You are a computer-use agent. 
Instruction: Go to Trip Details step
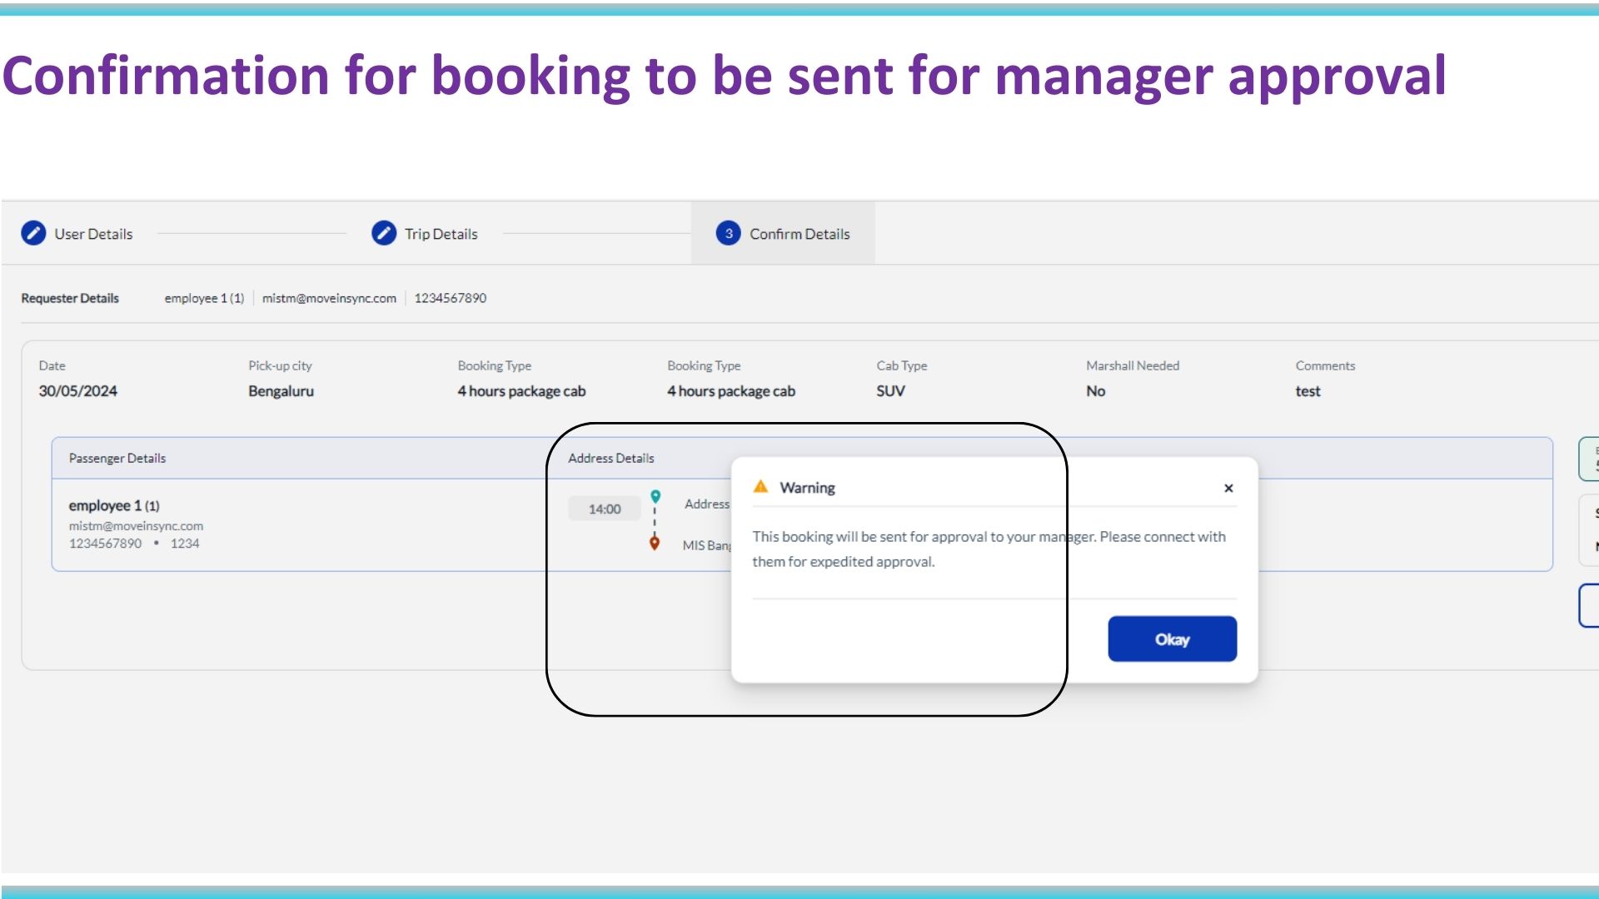pyautogui.click(x=441, y=234)
